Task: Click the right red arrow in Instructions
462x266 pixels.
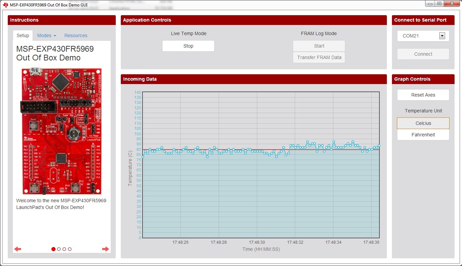Action: click(x=106, y=249)
